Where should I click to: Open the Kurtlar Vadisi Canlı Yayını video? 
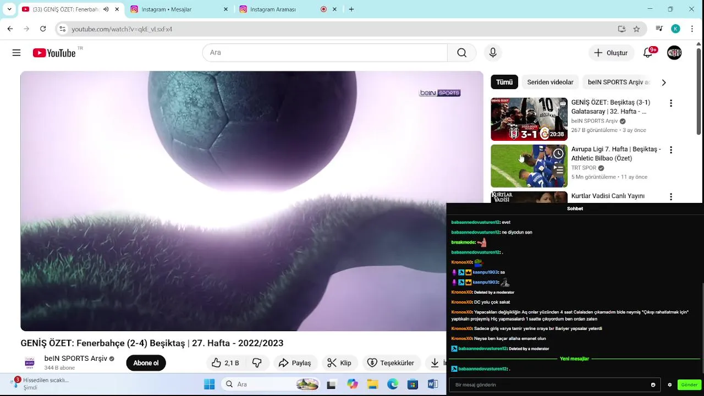[608, 196]
